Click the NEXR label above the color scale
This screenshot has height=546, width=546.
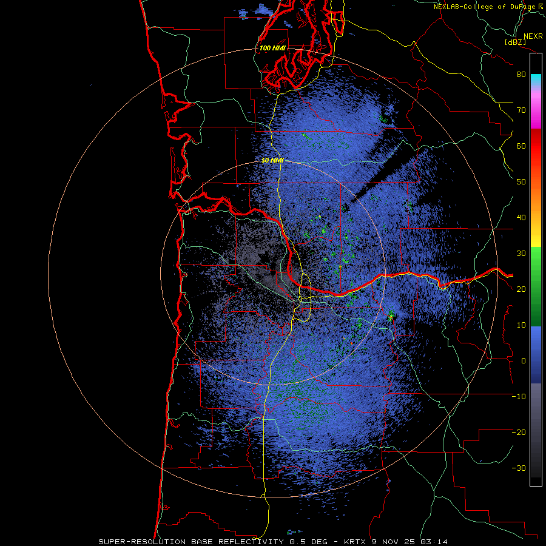pyautogui.click(x=533, y=36)
